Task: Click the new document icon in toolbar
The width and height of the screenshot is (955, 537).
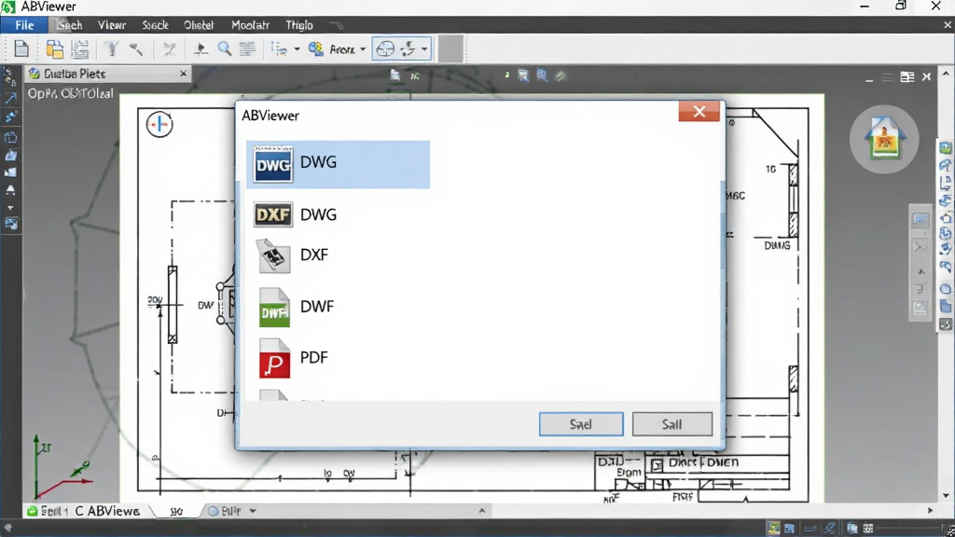Action: click(21, 48)
